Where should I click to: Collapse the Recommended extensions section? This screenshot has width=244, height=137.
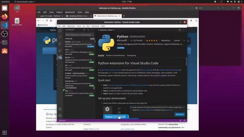coord(71,88)
